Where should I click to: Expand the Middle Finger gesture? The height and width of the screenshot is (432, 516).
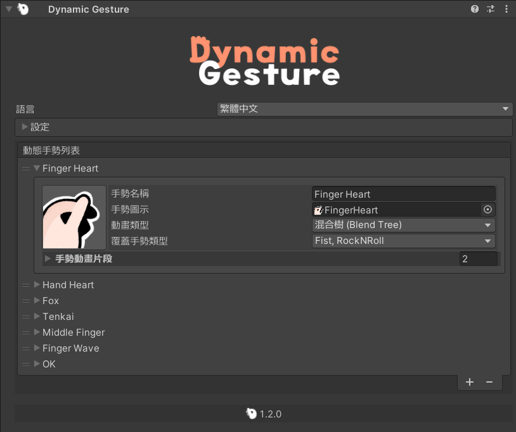37,333
